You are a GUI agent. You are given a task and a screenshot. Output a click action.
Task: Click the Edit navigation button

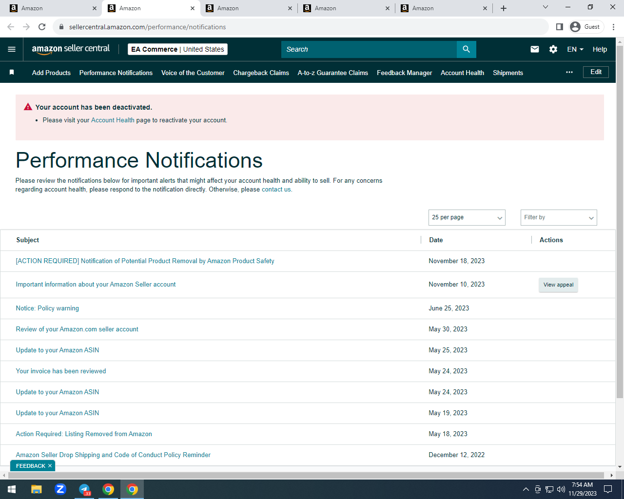pyautogui.click(x=596, y=72)
